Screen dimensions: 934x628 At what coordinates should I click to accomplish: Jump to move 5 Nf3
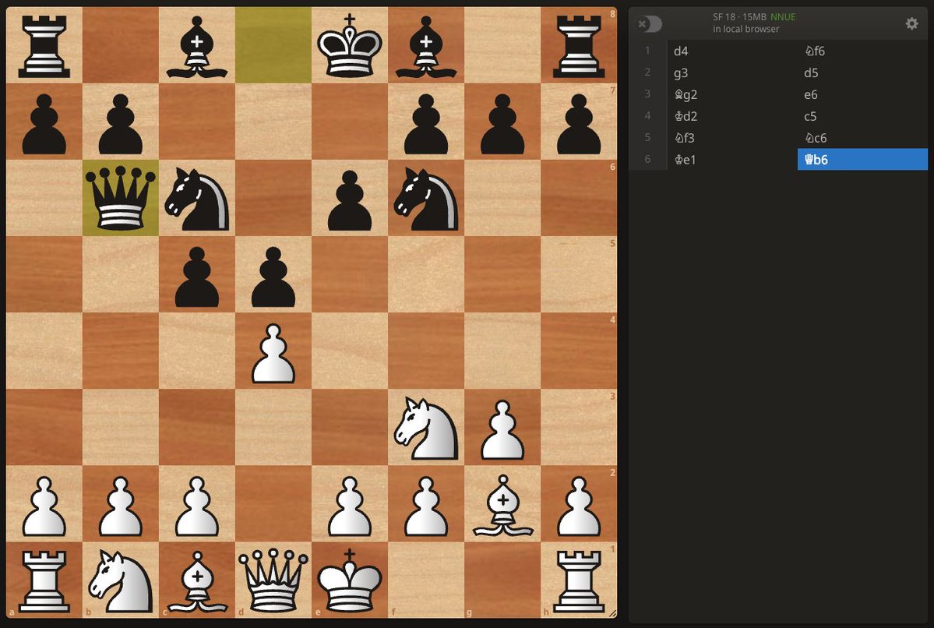click(x=732, y=138)
